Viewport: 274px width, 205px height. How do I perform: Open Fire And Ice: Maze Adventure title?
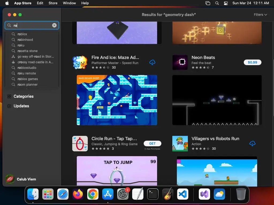tap(115, 57)
